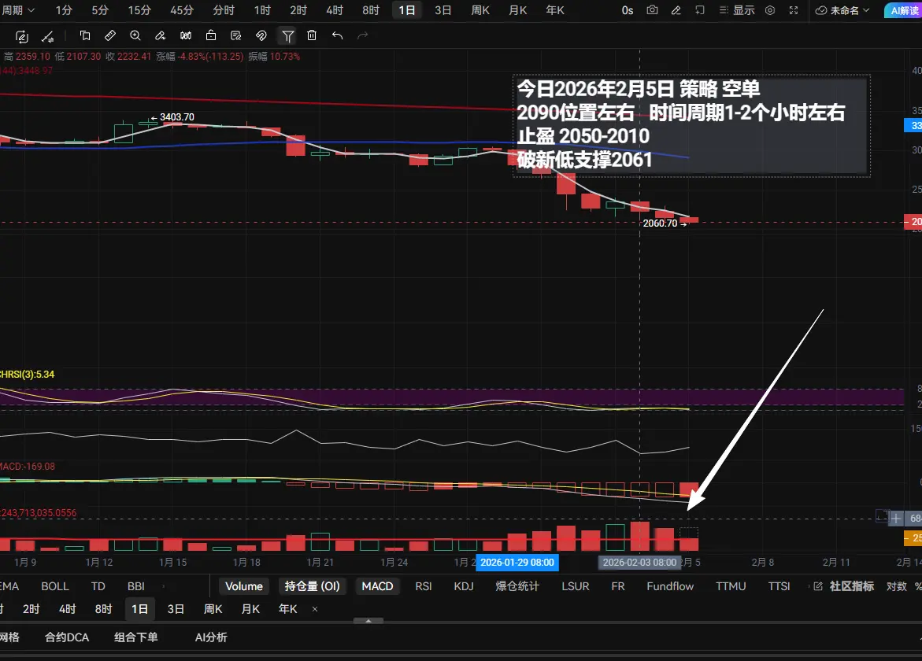922x661 pixels.
Task: Toggle the MACD indicator
Action: coord(377,586)
